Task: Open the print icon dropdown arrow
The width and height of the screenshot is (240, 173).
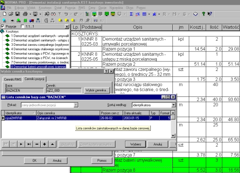Action: (30, 14)
